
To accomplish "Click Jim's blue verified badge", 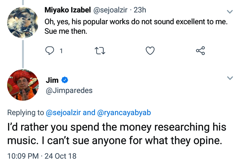I will [65, 80].
